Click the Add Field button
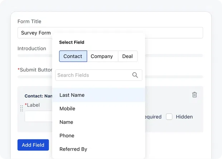Viewport: 222px width, 159px height. coord(33,145)
